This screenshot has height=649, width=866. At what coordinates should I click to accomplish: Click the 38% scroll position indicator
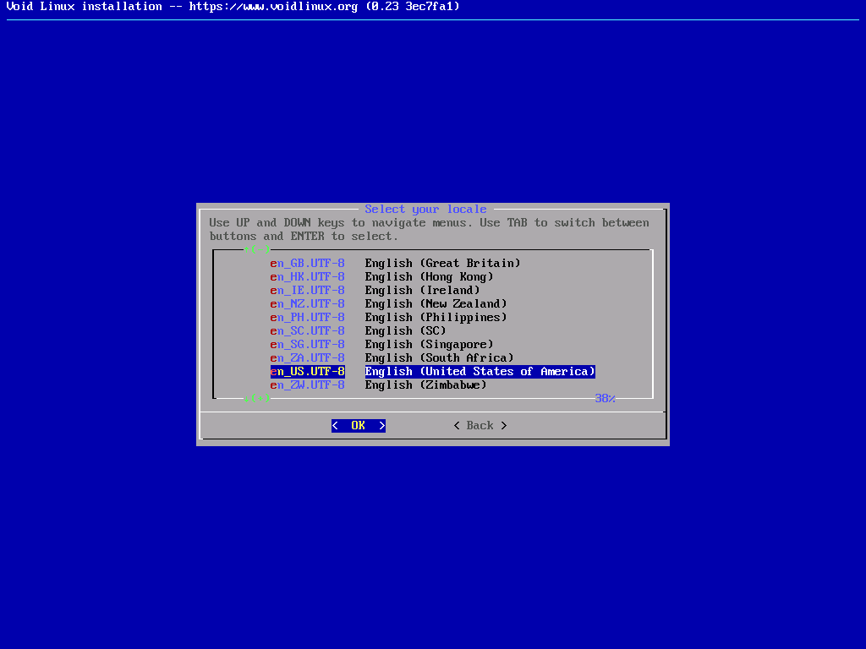coord(605,398)
